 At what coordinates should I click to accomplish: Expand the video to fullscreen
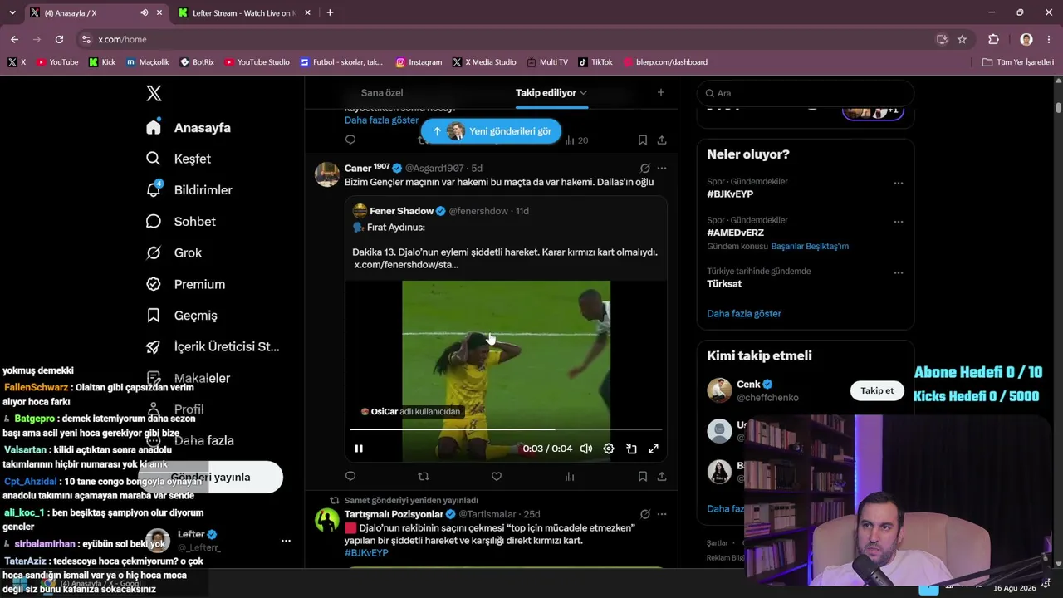[654, 448]
